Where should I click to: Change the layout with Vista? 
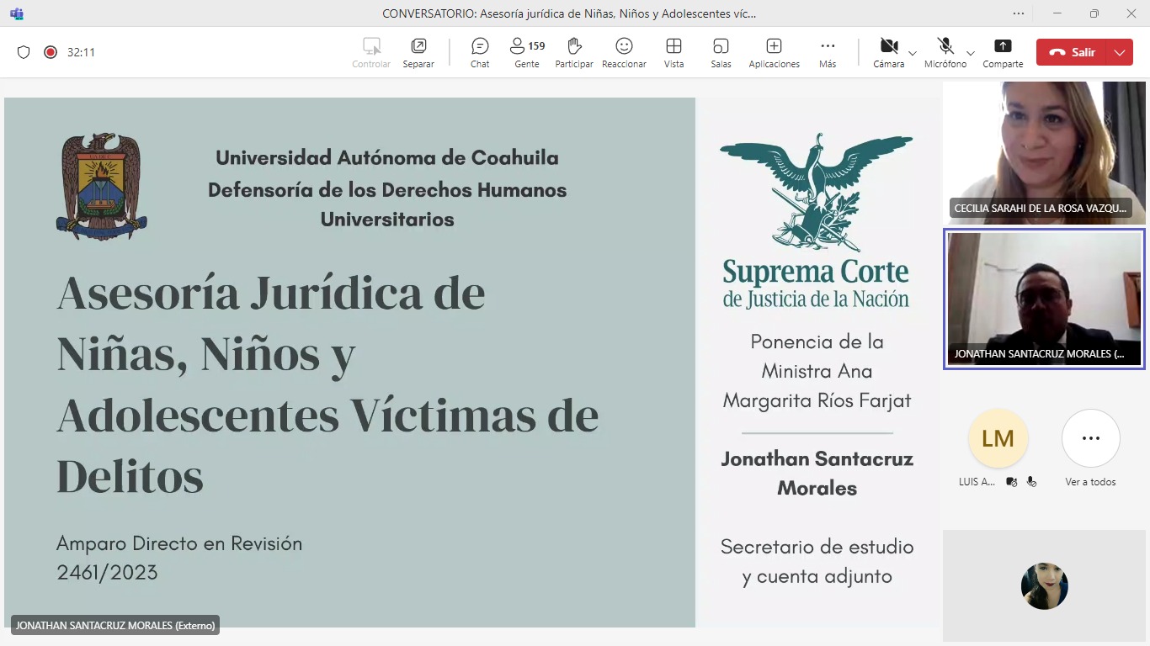pyautogui.click(x=673, y=52)
